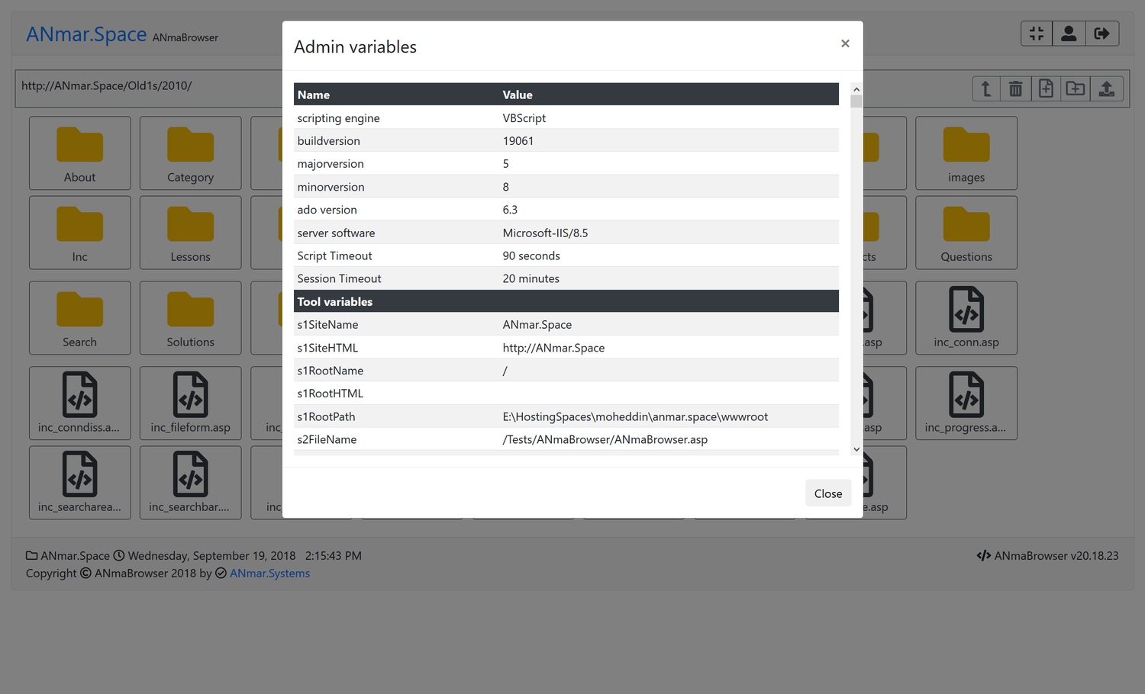Image resolution: width=1145 pixels, height=694 pixels.
Task: Select the inc_conn.asp file
Action: point(966,318)
